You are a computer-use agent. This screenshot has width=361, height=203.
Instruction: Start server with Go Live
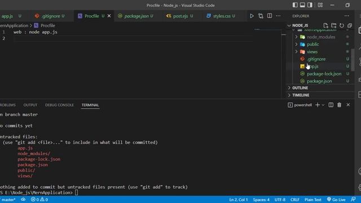click(336, 200)
